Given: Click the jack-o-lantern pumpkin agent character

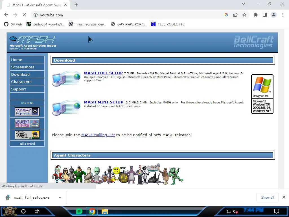Looking at the screenshot, I should pos(123,177).
